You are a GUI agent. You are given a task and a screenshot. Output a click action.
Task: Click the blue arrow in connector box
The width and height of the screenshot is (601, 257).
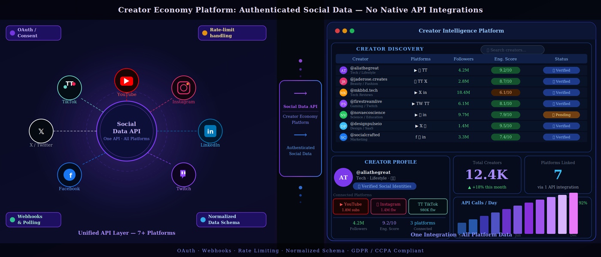pos(300,135)
